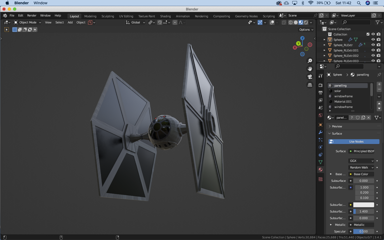Open the Tool properties tab

click(321, 76)
